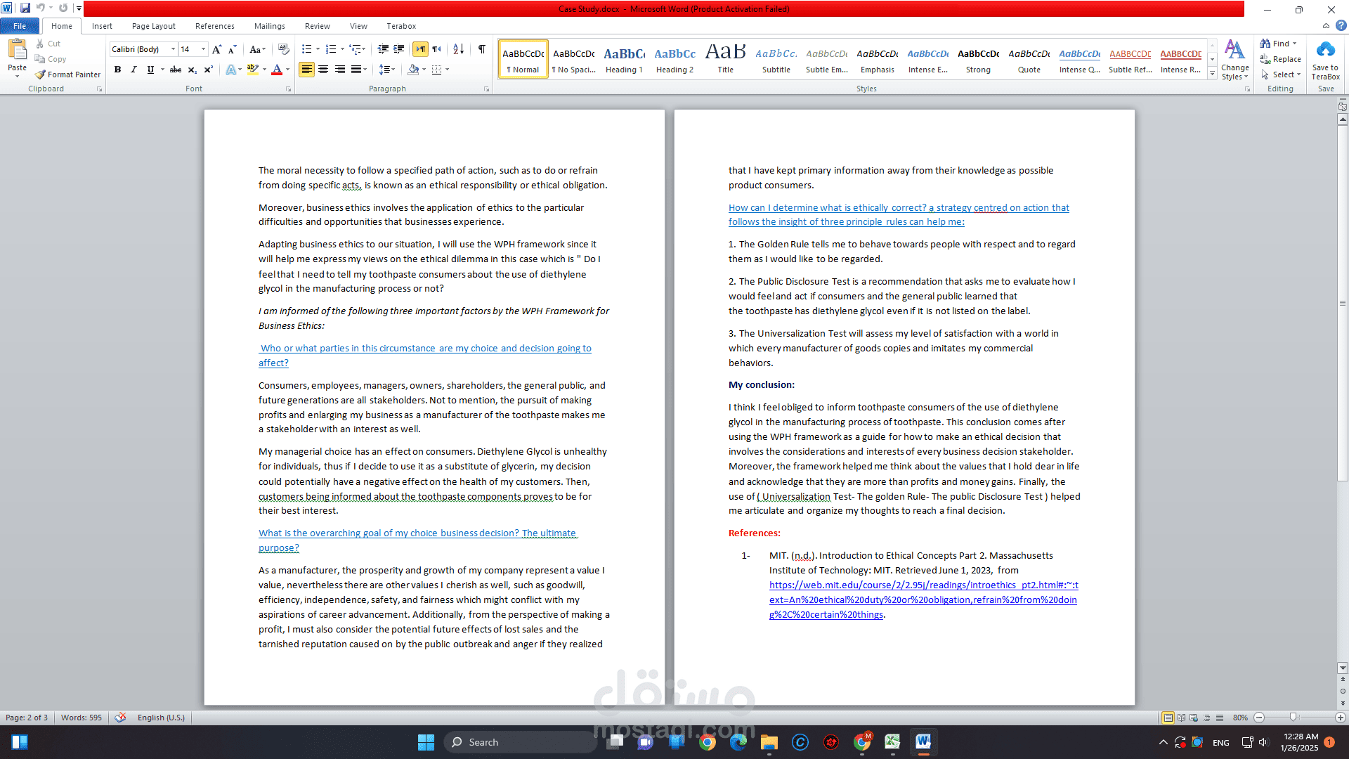
Task: Open the font size dropdown
Action: click(204, 49)
